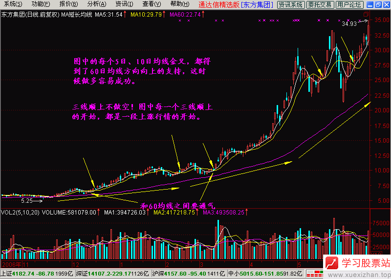
Task: Click the month 12 marker on time axis
Action: (x=76, y=264)
